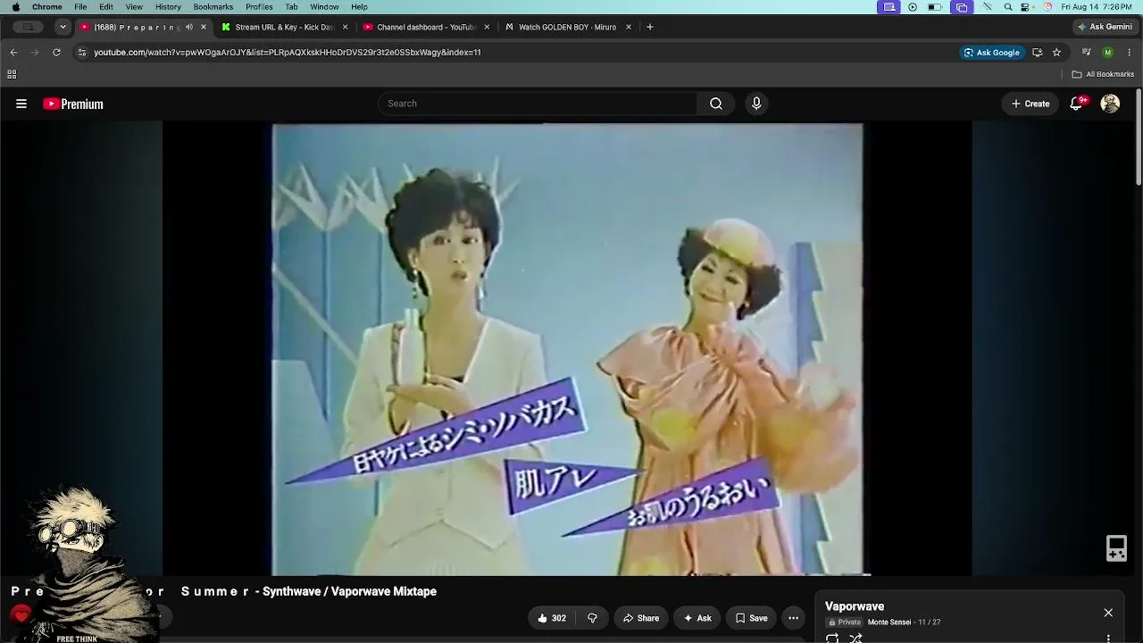Viewport: 1143px width, 643px height.
Task: Open Chrome profile M avatar
Action: [x=1108, y=53]
